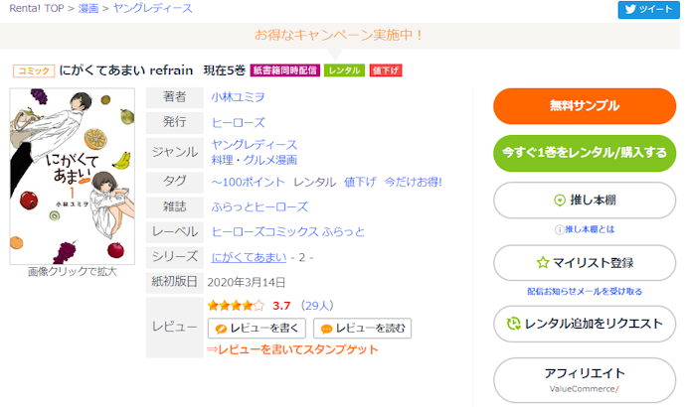Open 料理・グルメ漫画 genre link
The image size is (686, 407).
(x=255, y=160)
